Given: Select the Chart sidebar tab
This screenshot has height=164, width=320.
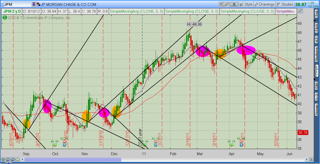Looking at the screenshot, I should [317, 71].
